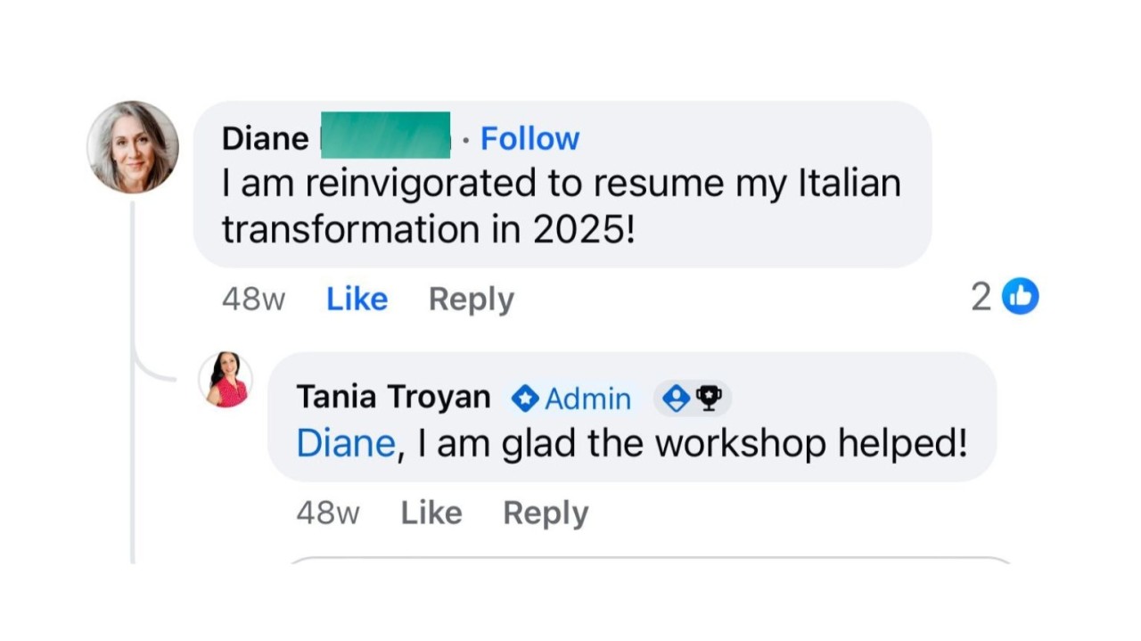
Task: Like Diane's comment
Action: (357, 300)
